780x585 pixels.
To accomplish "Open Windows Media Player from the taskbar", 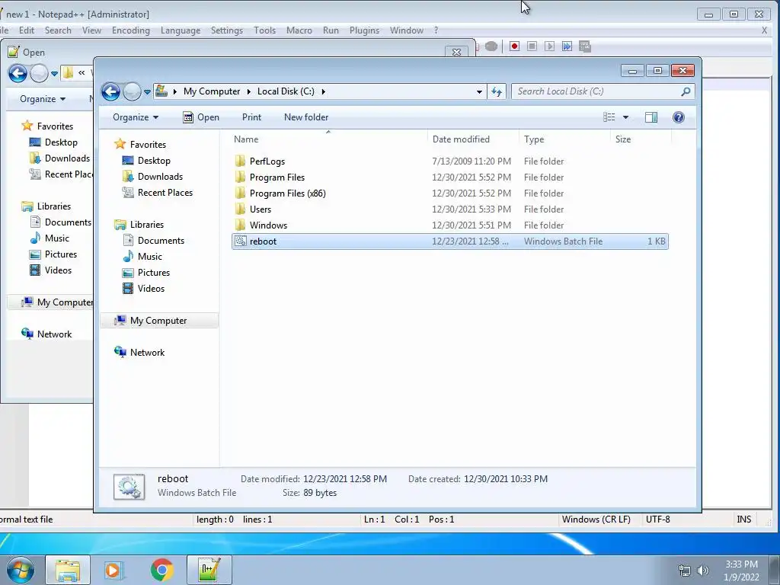I will coord(113,570).
